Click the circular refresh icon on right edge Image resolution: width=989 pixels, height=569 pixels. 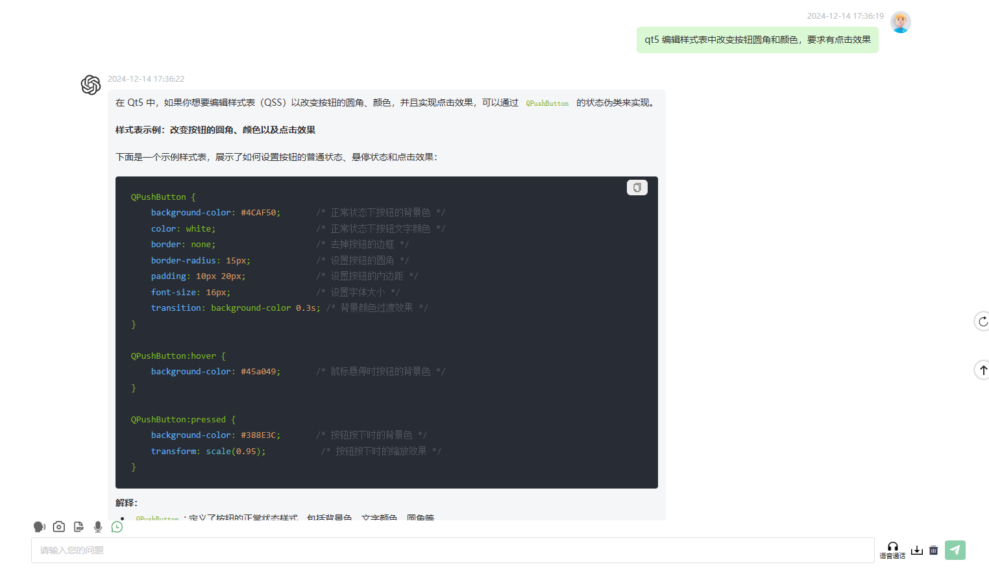coord(983,321)
